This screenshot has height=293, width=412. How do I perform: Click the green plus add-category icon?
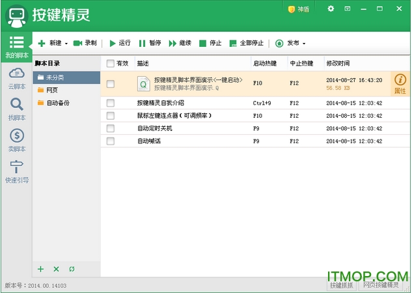tap(40, 269)
